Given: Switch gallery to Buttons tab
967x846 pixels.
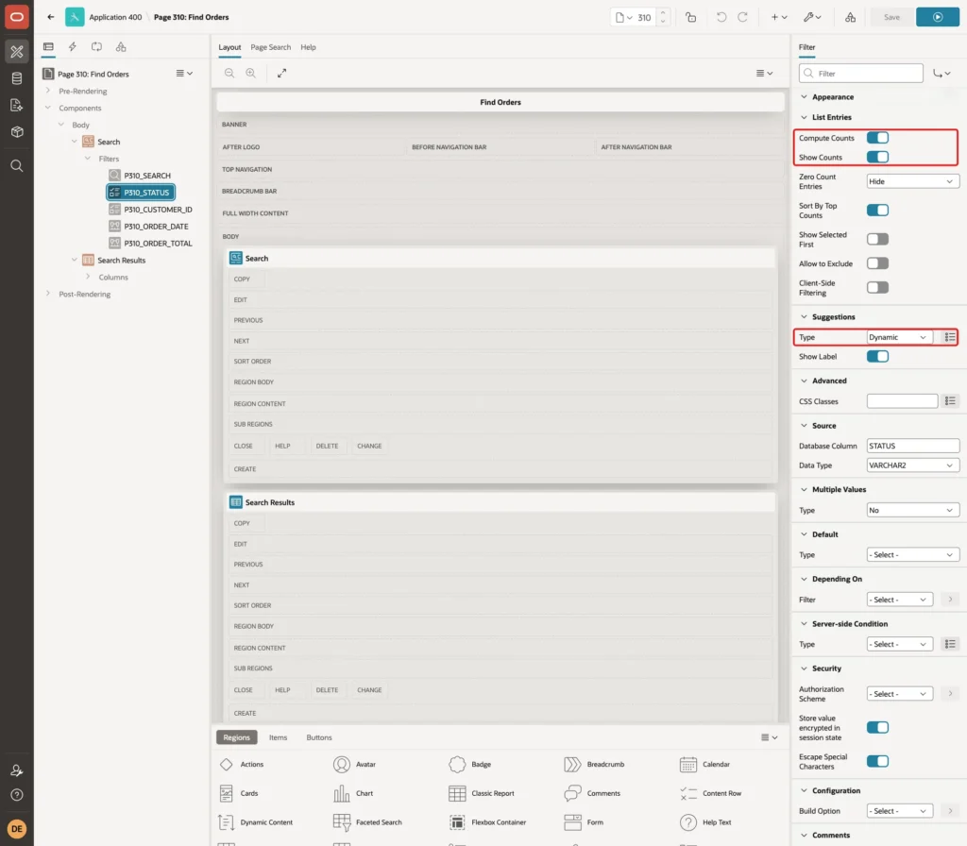Looking at the screenshot, I should click(319, 737).
